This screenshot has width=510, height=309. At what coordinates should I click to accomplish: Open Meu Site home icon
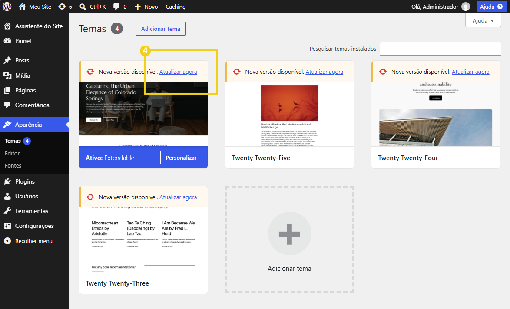pos(22,7)
